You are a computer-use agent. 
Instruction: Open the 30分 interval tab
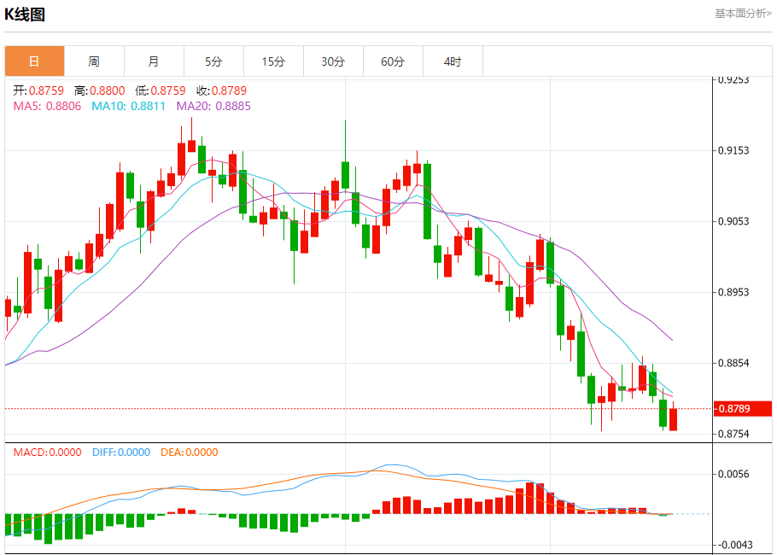[x=333, y=61]
